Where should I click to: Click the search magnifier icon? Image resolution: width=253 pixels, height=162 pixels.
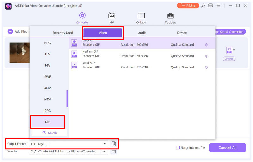coord(44,133)
